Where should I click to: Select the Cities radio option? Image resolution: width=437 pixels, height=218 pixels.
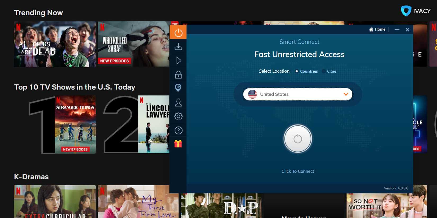coord(324,71)
